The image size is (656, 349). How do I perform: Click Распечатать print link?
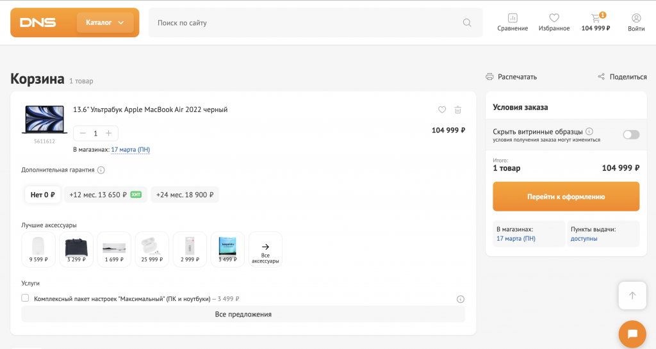tap(511, 77)
